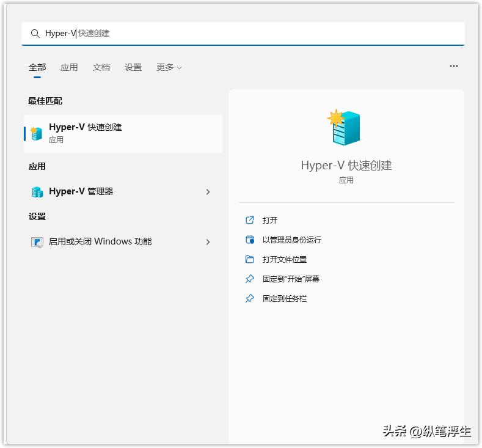This screenshot has height=448, width=482.
Task: Switch to the 文档 tab
Action: point(101,67)
